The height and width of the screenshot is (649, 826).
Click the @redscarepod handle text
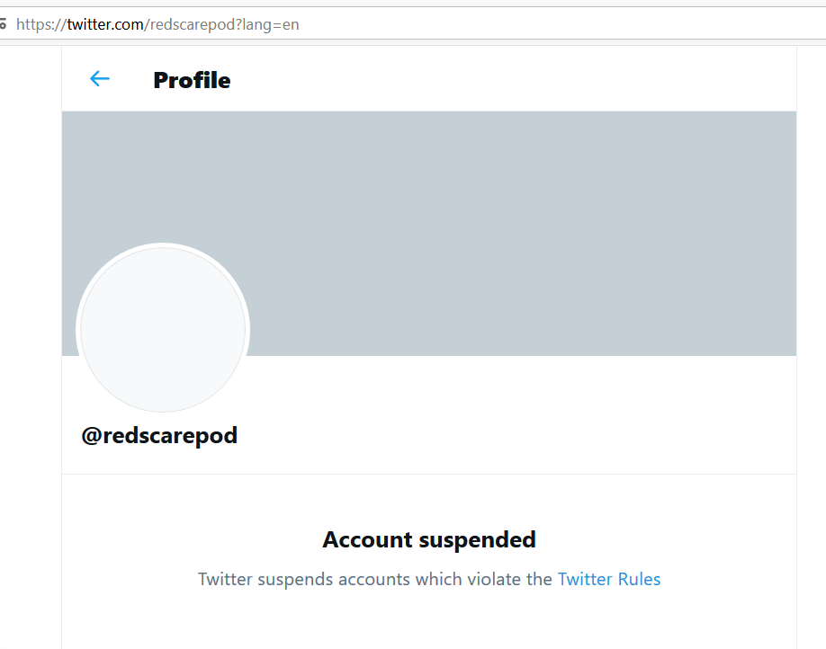(x=159, y=436)
